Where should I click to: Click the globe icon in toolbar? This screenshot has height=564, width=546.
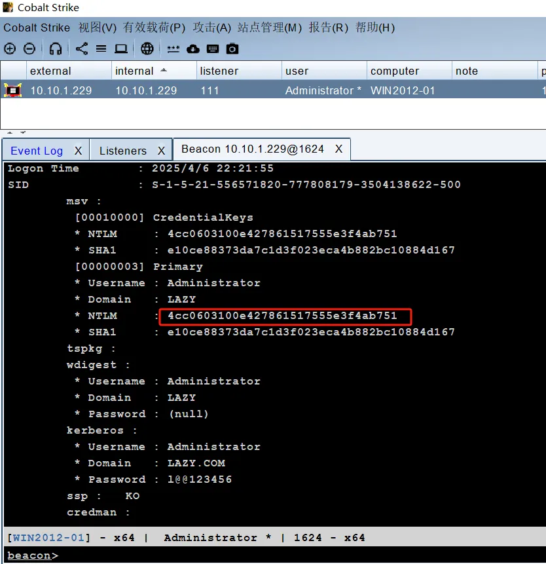click(x=147, y=48)
